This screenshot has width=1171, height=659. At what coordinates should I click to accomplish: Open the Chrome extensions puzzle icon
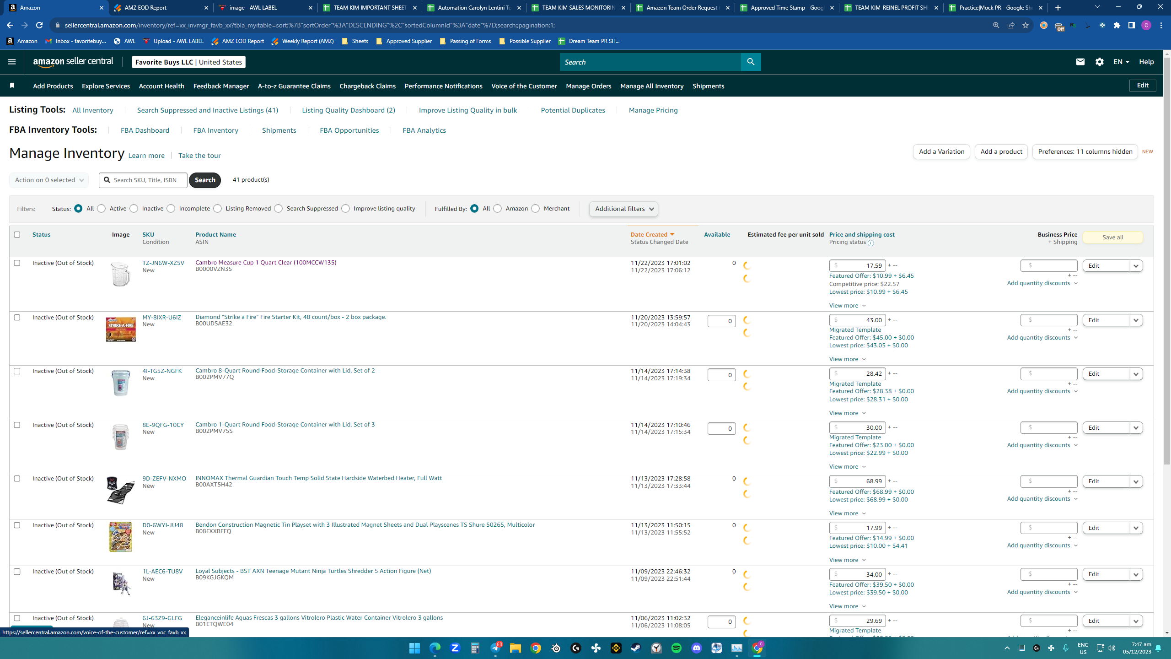tap(1117, 25)
